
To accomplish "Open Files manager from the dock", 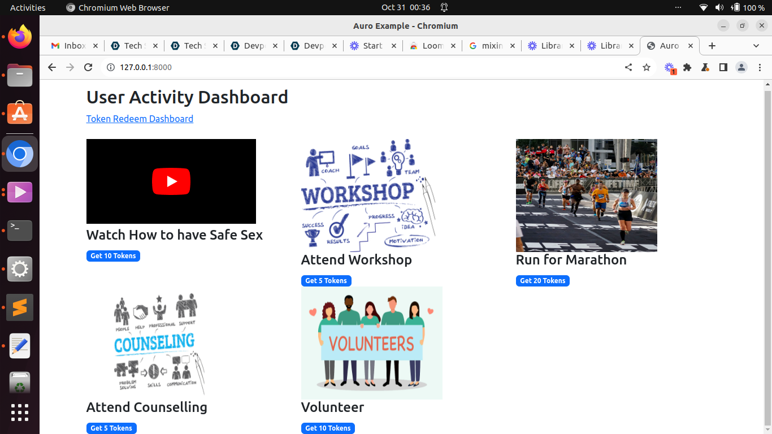I will pyautogui.click(x=20, y=75).
